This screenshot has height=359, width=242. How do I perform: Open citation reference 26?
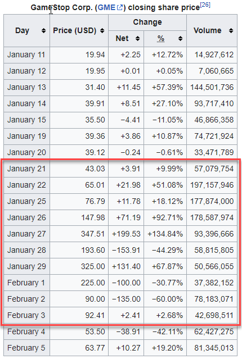(x=205, y=5)
